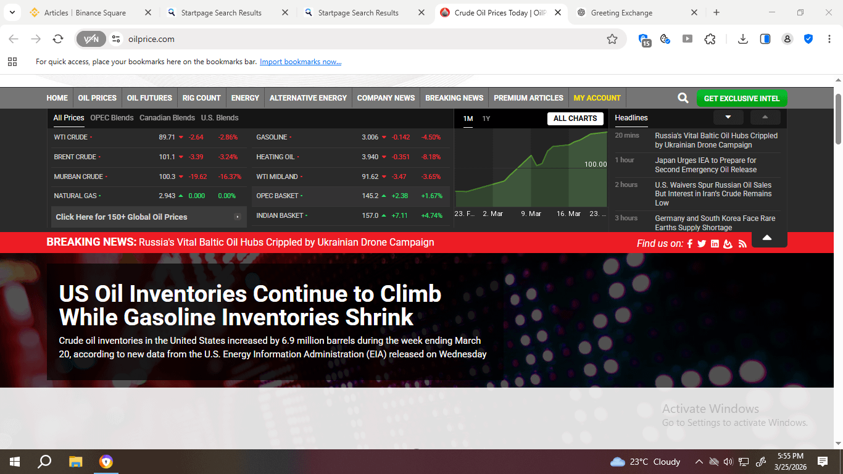The image size is (843, 474).
Task: Select the All Prices tab
Action: pyautogui.click(x=69, y=118)
